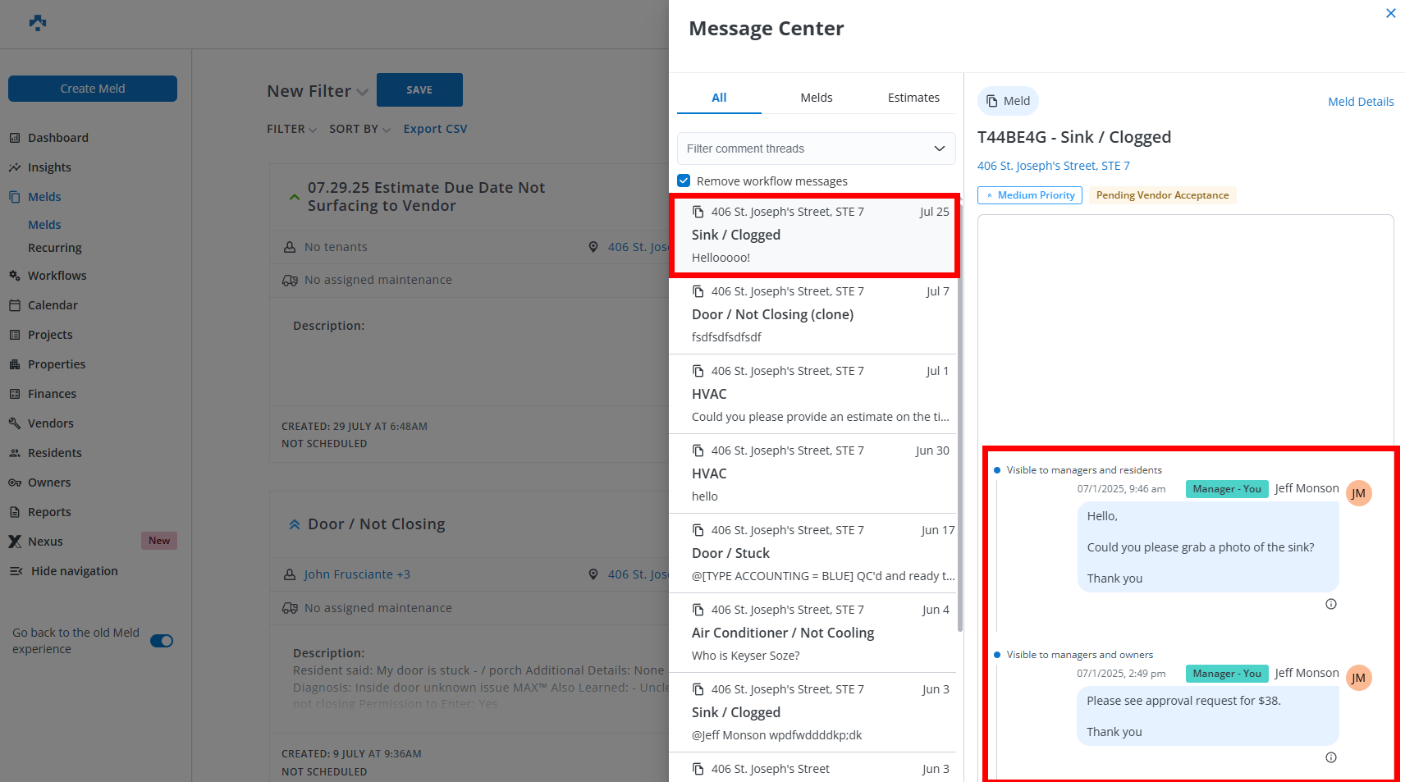This screenshot has width=1405, height=782.
Task: Click Hide navigation icon
Action: click(x=16, y=571)
